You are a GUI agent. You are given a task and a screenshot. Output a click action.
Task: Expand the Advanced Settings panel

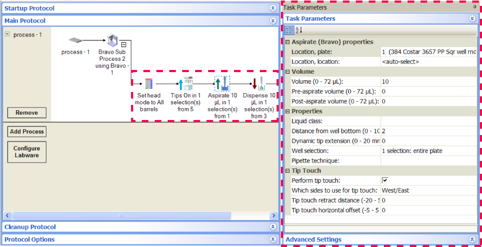(472, 239)
